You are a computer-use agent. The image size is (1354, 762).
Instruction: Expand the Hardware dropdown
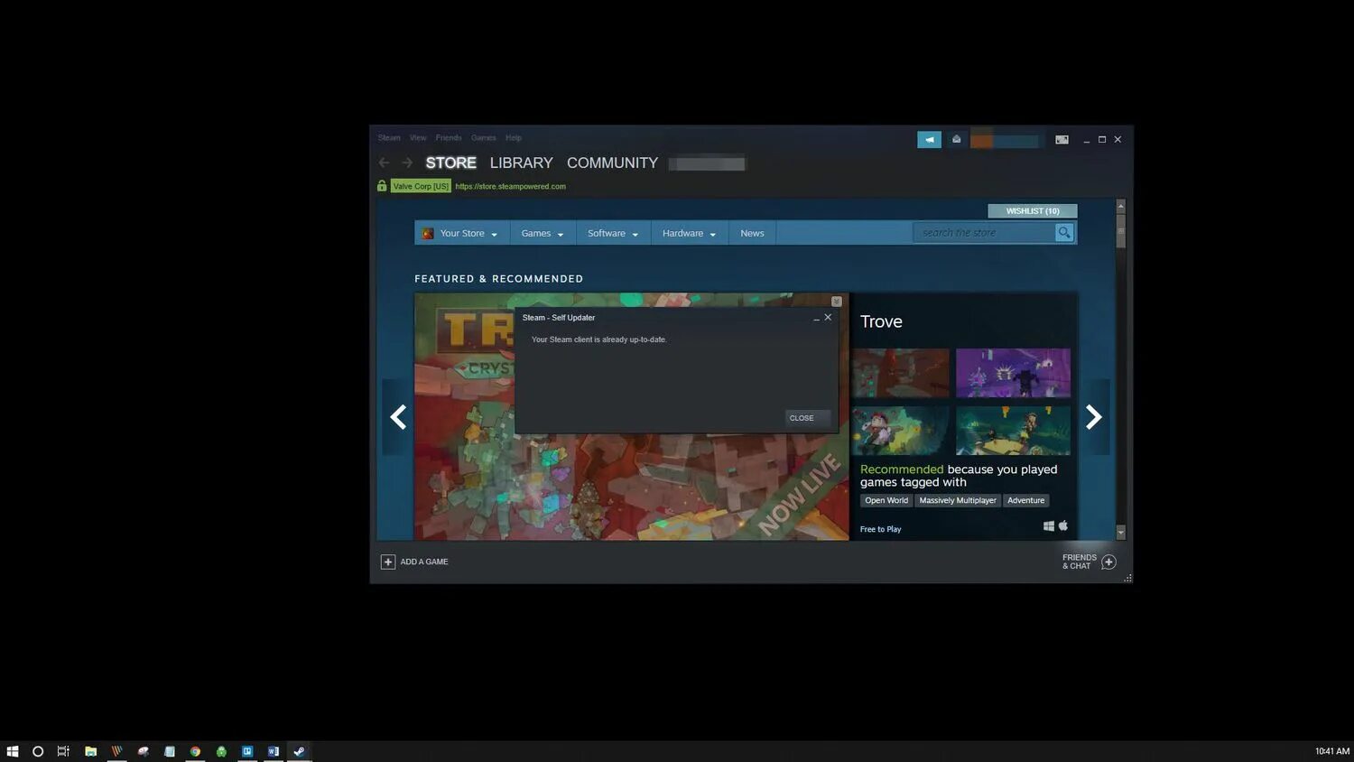click(689, 233)
